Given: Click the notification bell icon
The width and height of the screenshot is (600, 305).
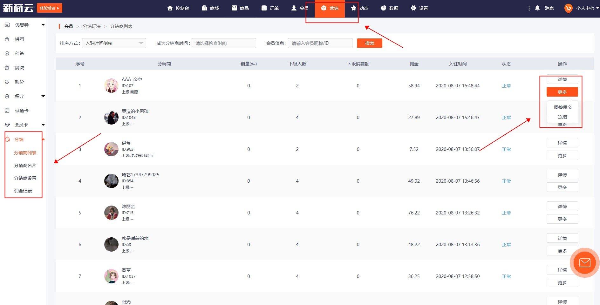Looking at the screenshot, I should [x=537, y=8].
